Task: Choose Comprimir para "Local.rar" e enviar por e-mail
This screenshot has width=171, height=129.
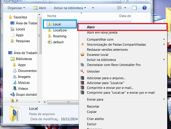Action: [123, 93]
